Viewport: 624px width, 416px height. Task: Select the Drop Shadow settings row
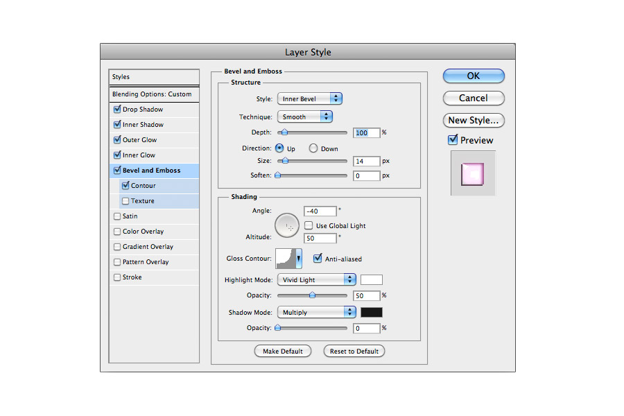[x=154, y=109]
